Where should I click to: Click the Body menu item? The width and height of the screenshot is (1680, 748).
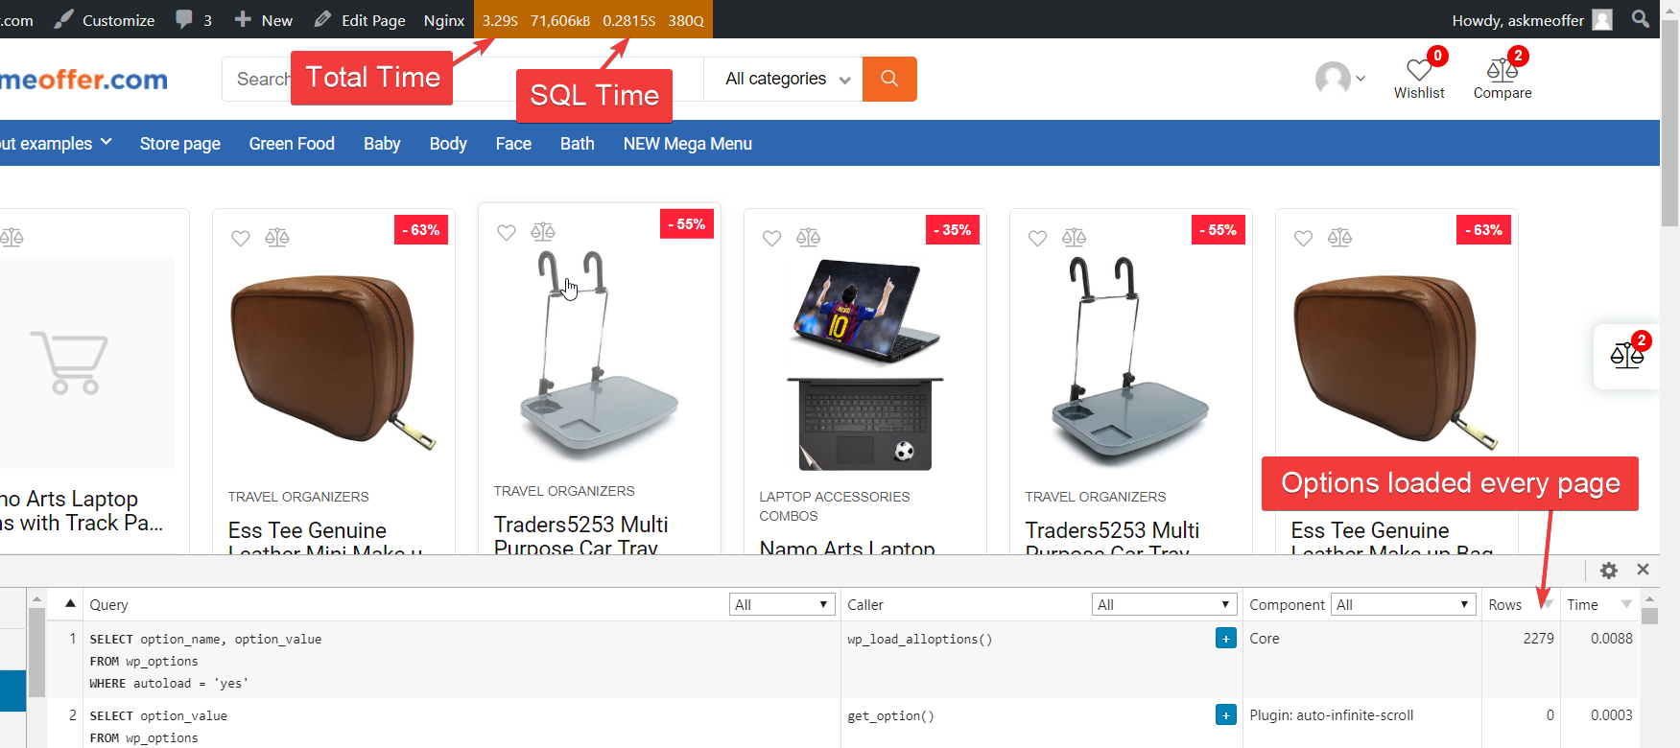coord(448,144)
